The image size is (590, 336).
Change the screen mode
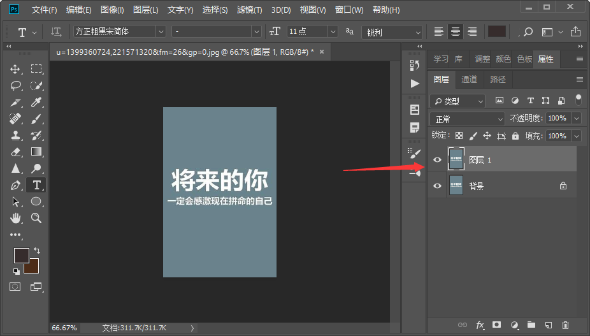pyautogui.click(x=36, y=287)
